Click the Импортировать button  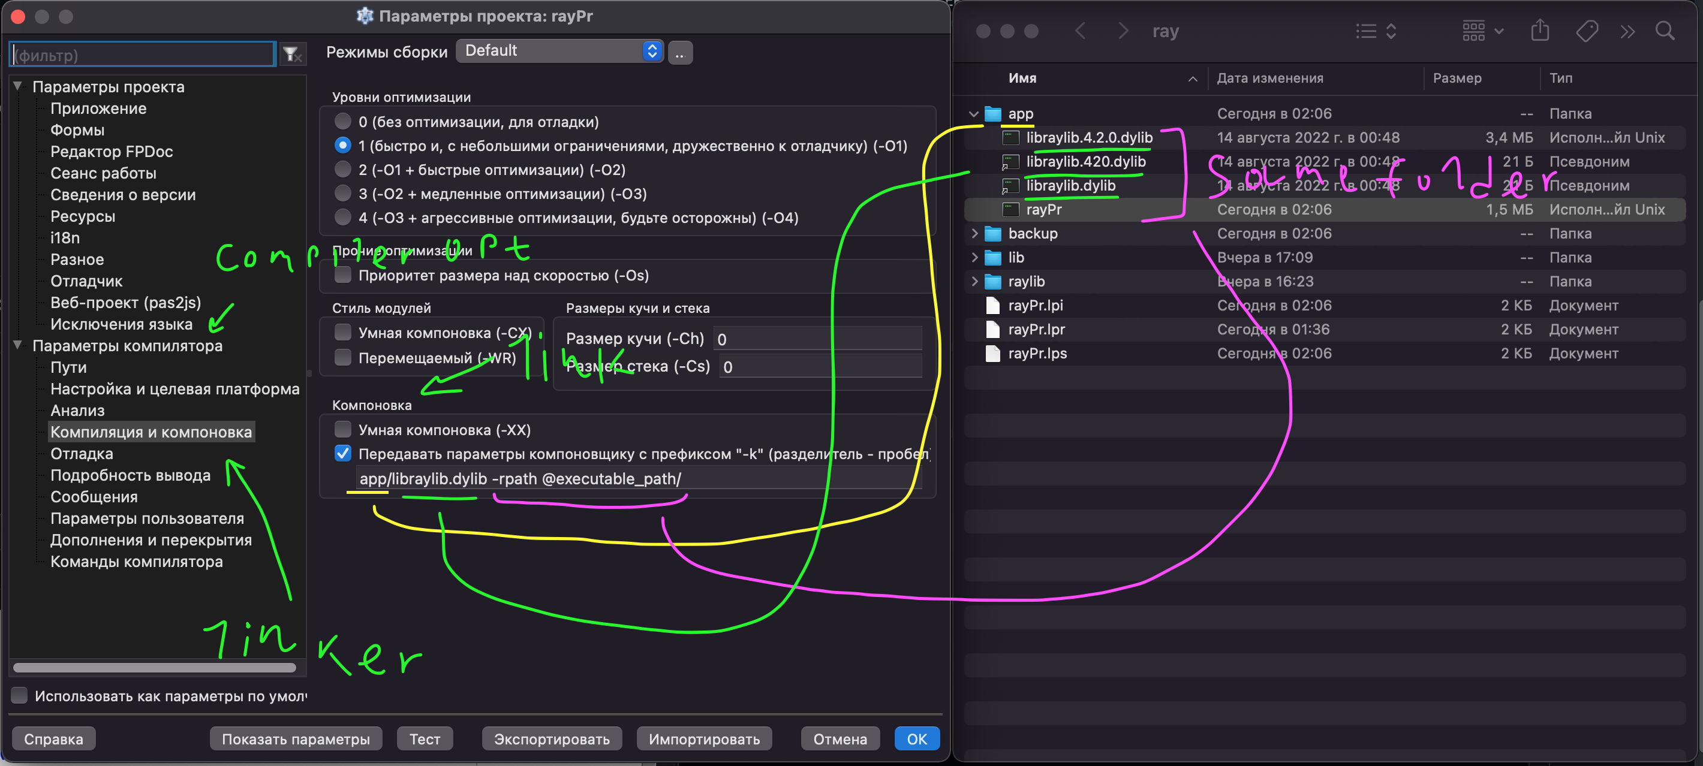(x=704, y=739)
